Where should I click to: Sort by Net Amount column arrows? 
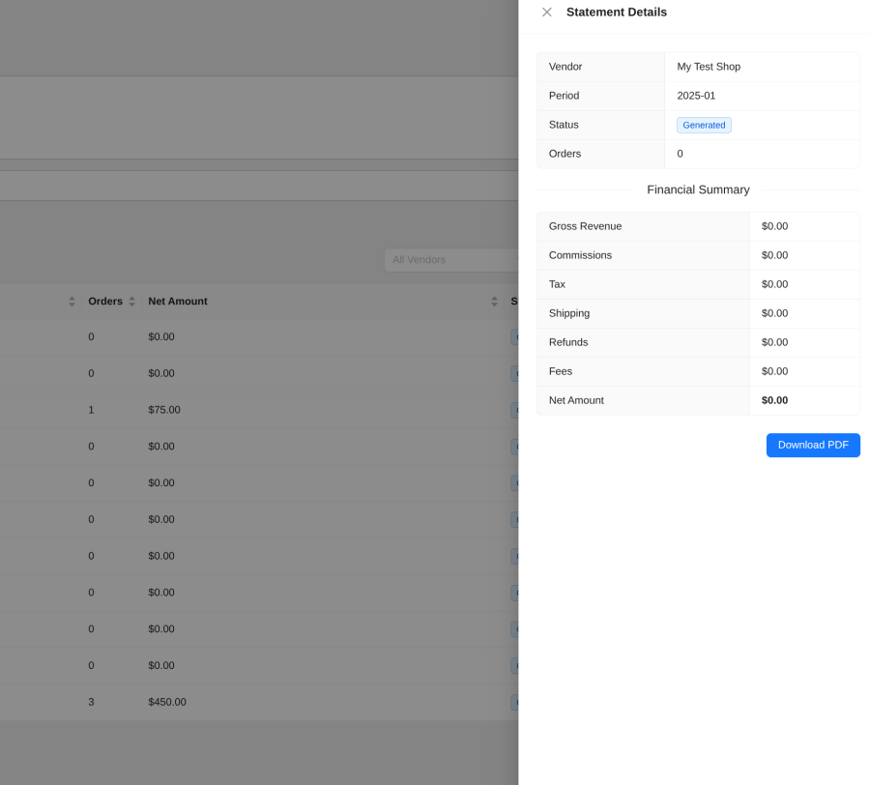494,302
